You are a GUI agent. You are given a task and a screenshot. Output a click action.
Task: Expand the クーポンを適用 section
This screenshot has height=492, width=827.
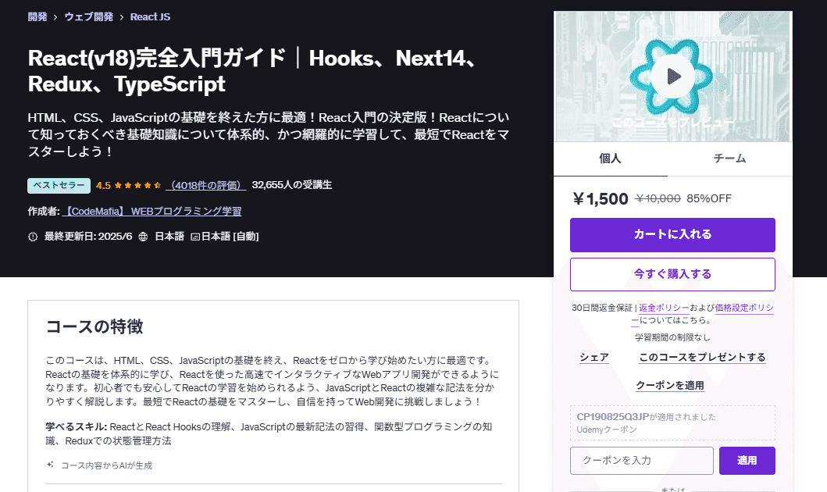pyautogui.click(x=672, y=386)
